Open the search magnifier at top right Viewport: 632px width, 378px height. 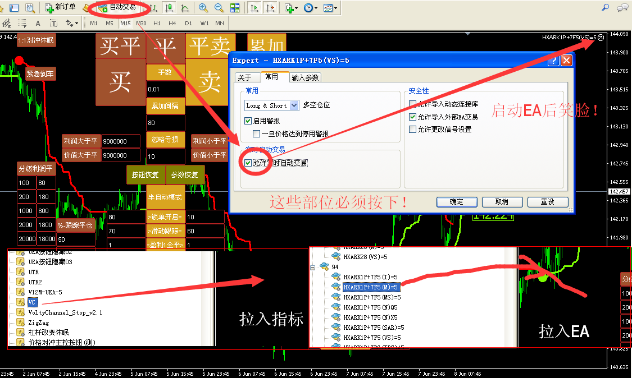[605, 8]
